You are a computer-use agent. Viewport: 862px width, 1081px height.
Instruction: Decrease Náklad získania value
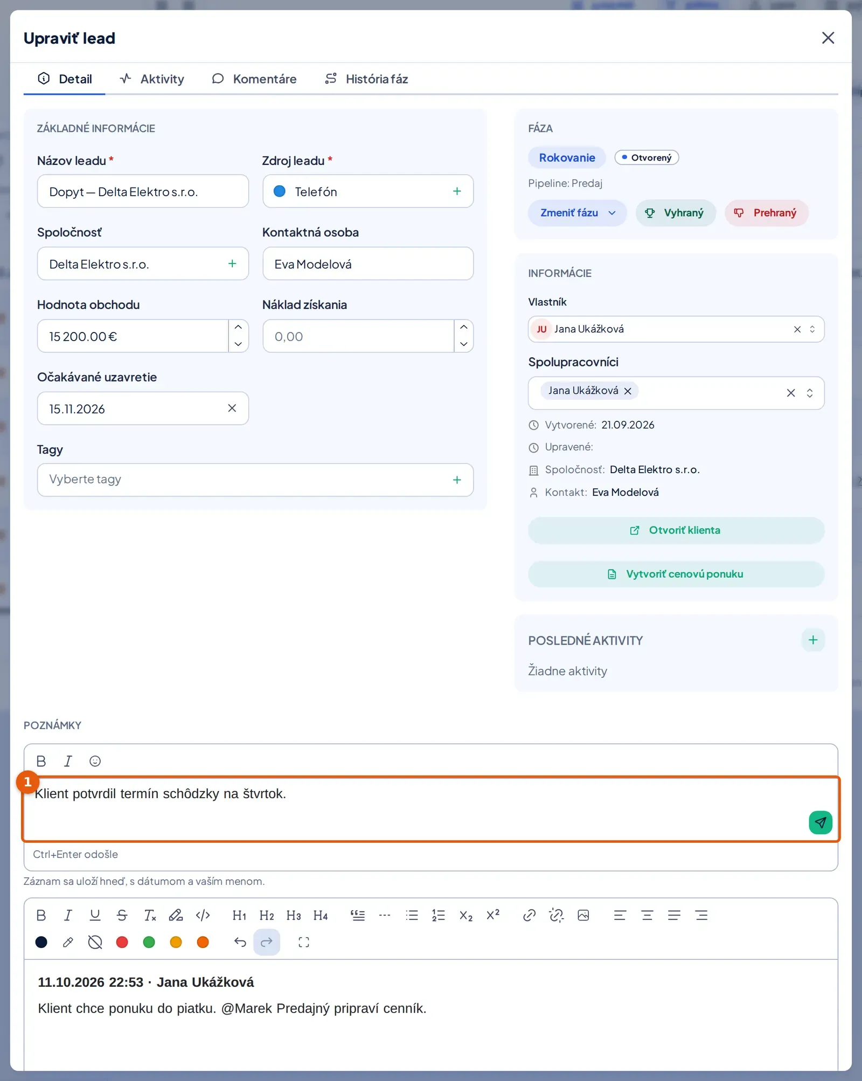463,344
